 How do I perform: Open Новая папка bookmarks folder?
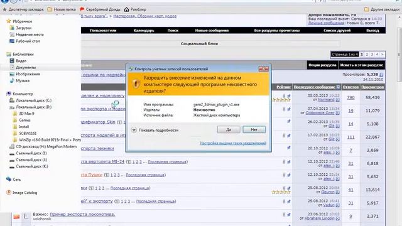[62, 9]
